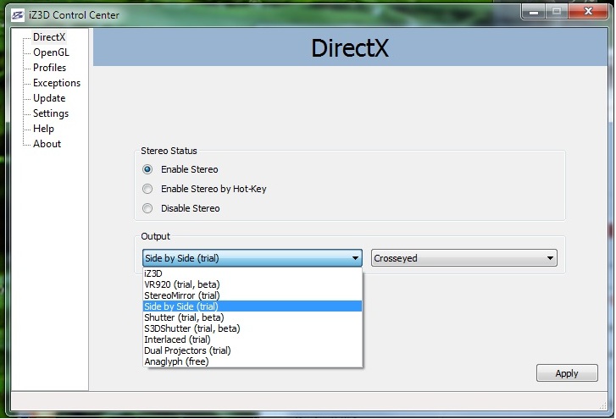
Task: Select the Enable Stereo radio button
Action: [x=147, y=169]
